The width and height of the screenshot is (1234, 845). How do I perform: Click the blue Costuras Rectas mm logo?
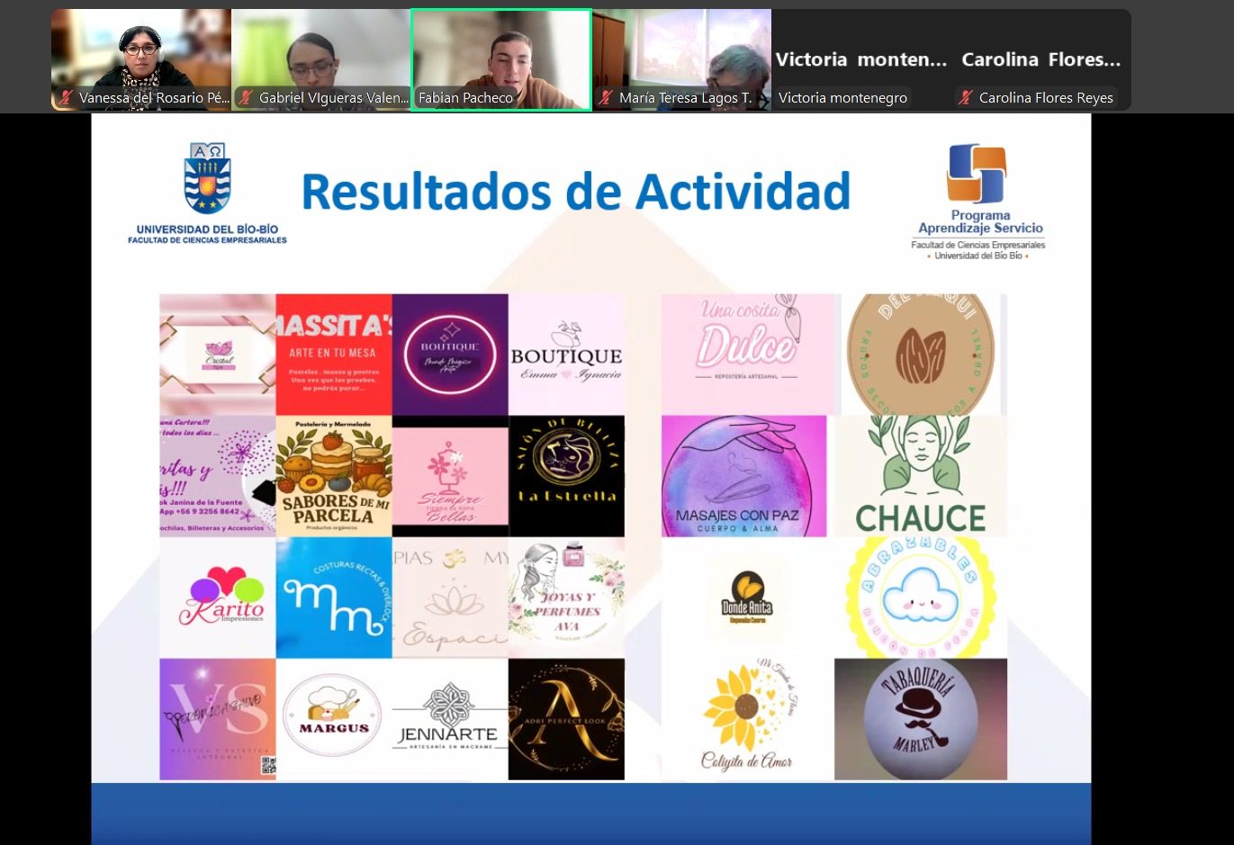(x=334, y=598)
